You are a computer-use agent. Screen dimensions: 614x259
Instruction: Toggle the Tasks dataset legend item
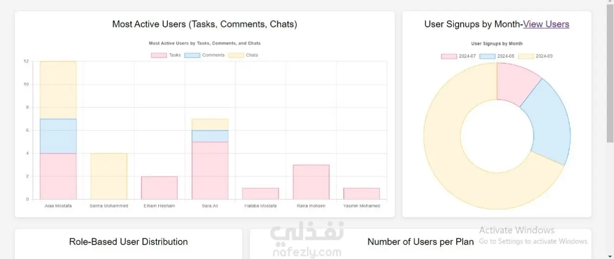pos(166,55)
